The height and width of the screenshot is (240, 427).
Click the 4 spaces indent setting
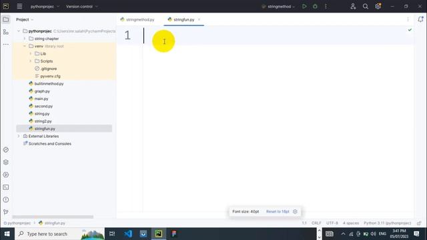(x=351, y=223)
